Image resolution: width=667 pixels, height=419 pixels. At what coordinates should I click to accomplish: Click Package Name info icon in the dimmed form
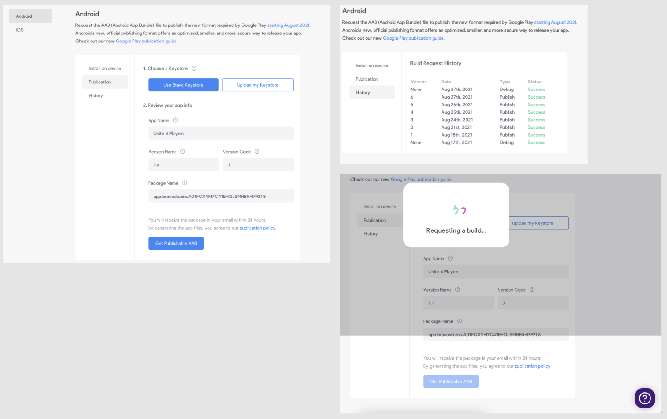coord(459,321)
